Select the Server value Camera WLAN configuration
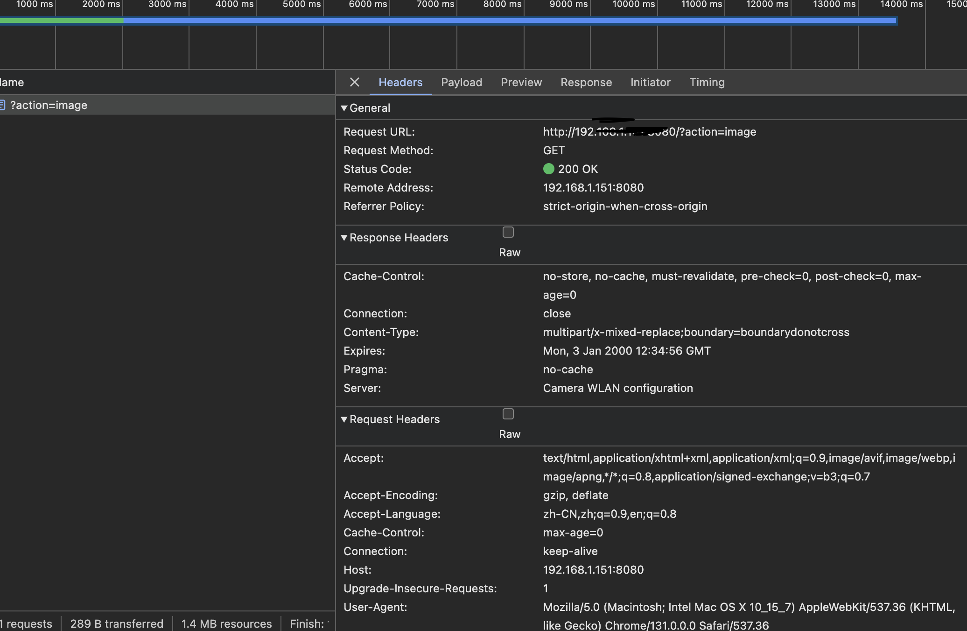This screenshot has height=631, width=967. 618,388
